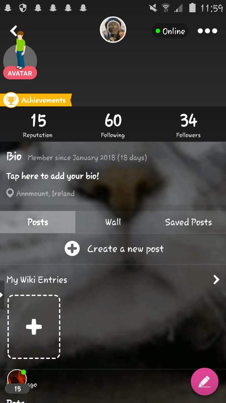Screen dimensions: 226x403
Task: Tap here to add your bio
Action: coord(53,176)
